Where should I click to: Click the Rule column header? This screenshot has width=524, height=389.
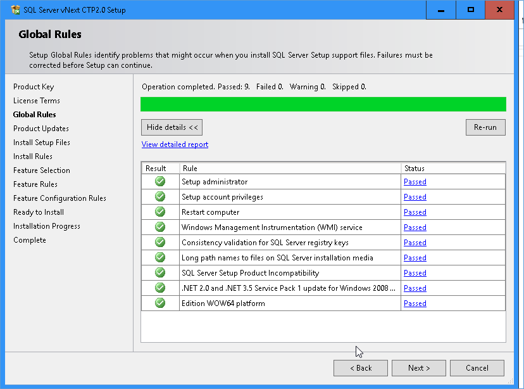click(290, 169)
